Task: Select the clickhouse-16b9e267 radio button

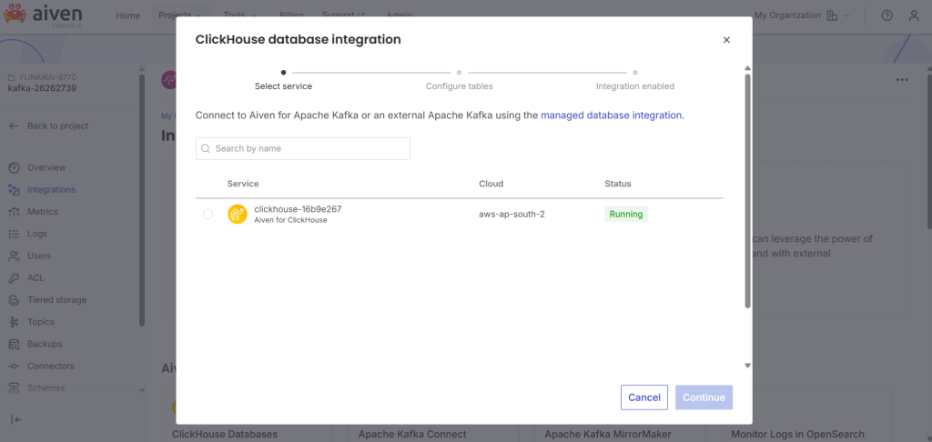Action: pos(208,215)
